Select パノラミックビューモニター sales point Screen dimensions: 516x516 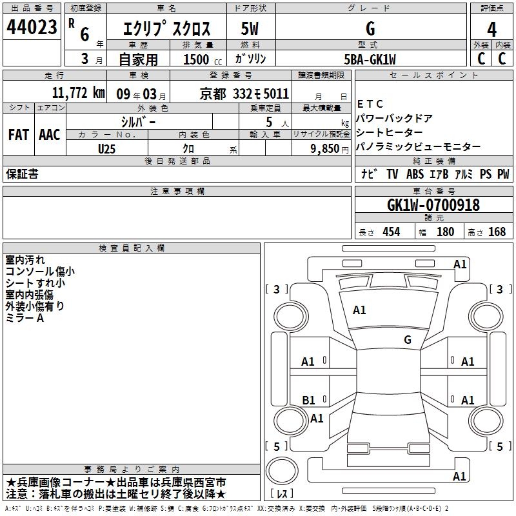click(x=419, y=146)
